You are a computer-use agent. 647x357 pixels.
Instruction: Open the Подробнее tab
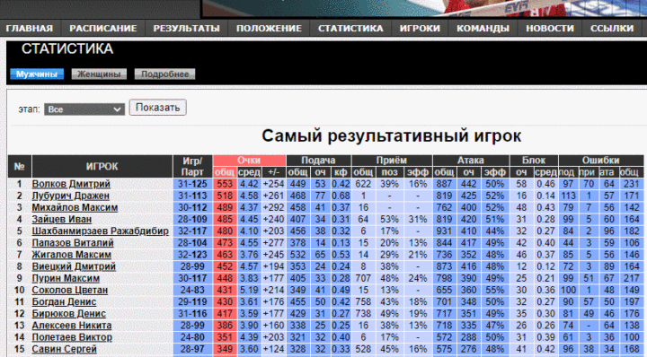[x=165, y=74]
